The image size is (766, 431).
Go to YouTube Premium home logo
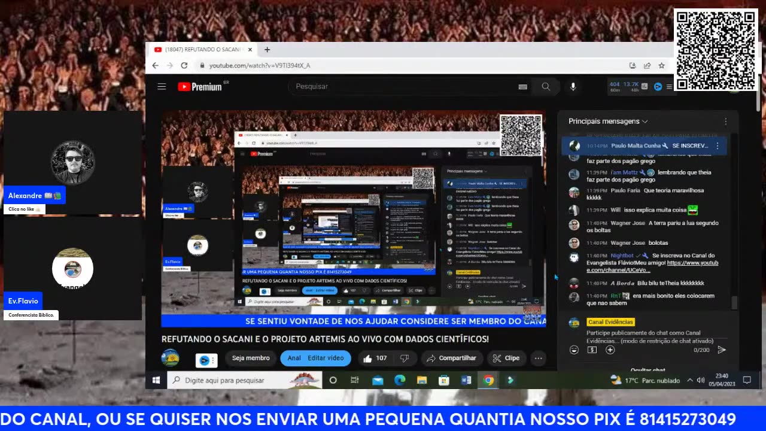point(200,87)
